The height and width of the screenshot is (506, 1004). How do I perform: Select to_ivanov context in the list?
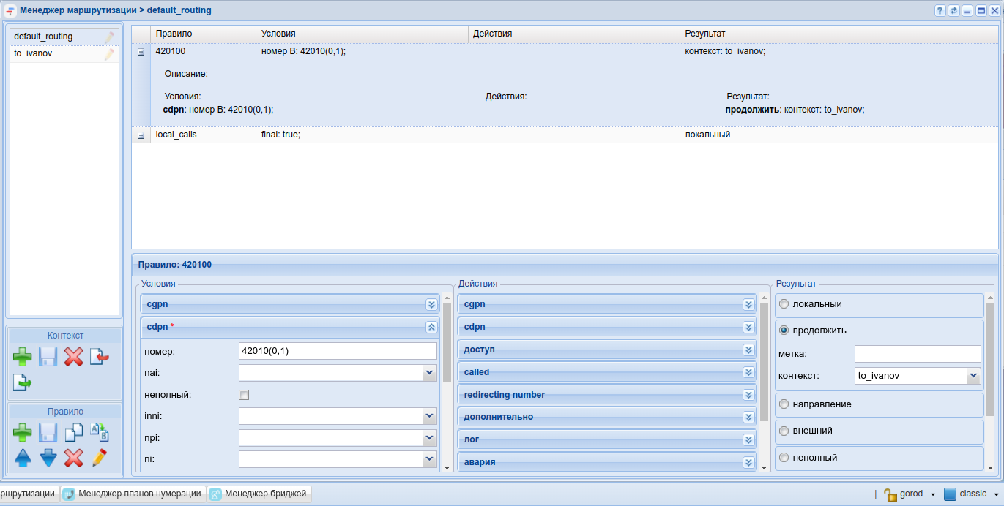[34, 54]
